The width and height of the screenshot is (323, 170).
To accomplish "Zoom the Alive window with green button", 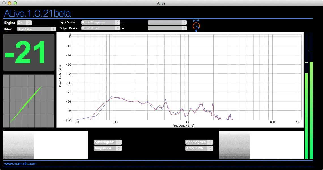I will pos(15,3).
